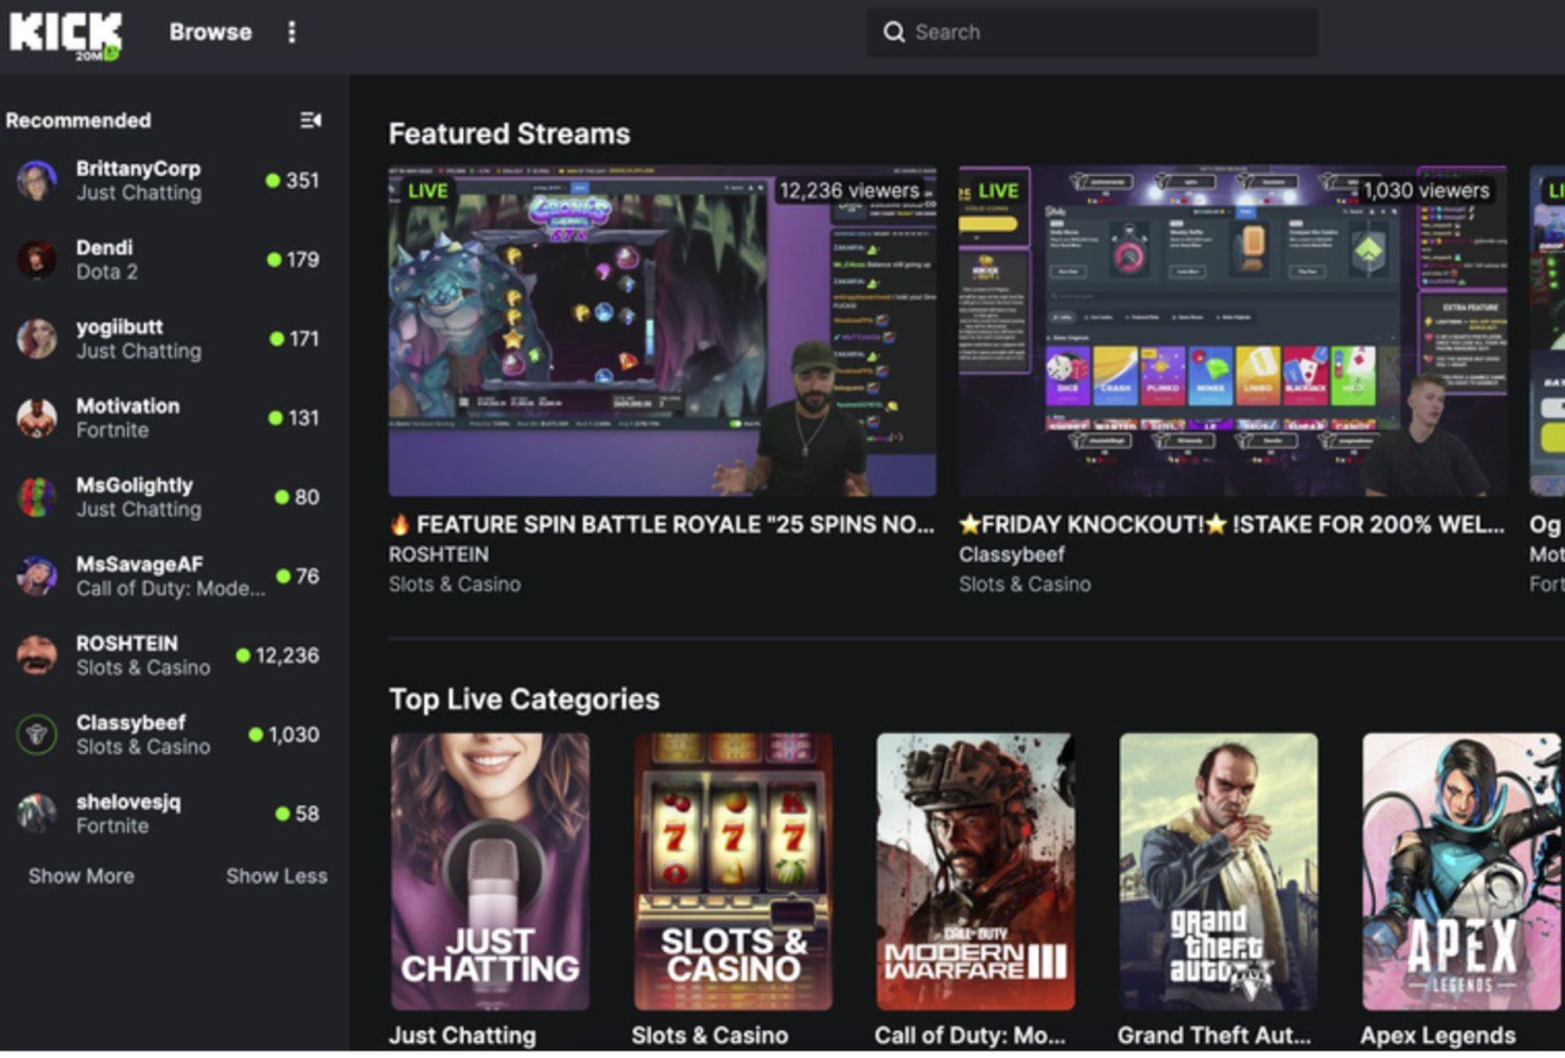Select Classybeef's shield avatar icon

point(37,734)
